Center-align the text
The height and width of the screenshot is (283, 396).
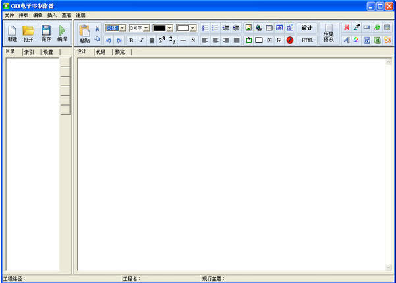tap(215, 40)
